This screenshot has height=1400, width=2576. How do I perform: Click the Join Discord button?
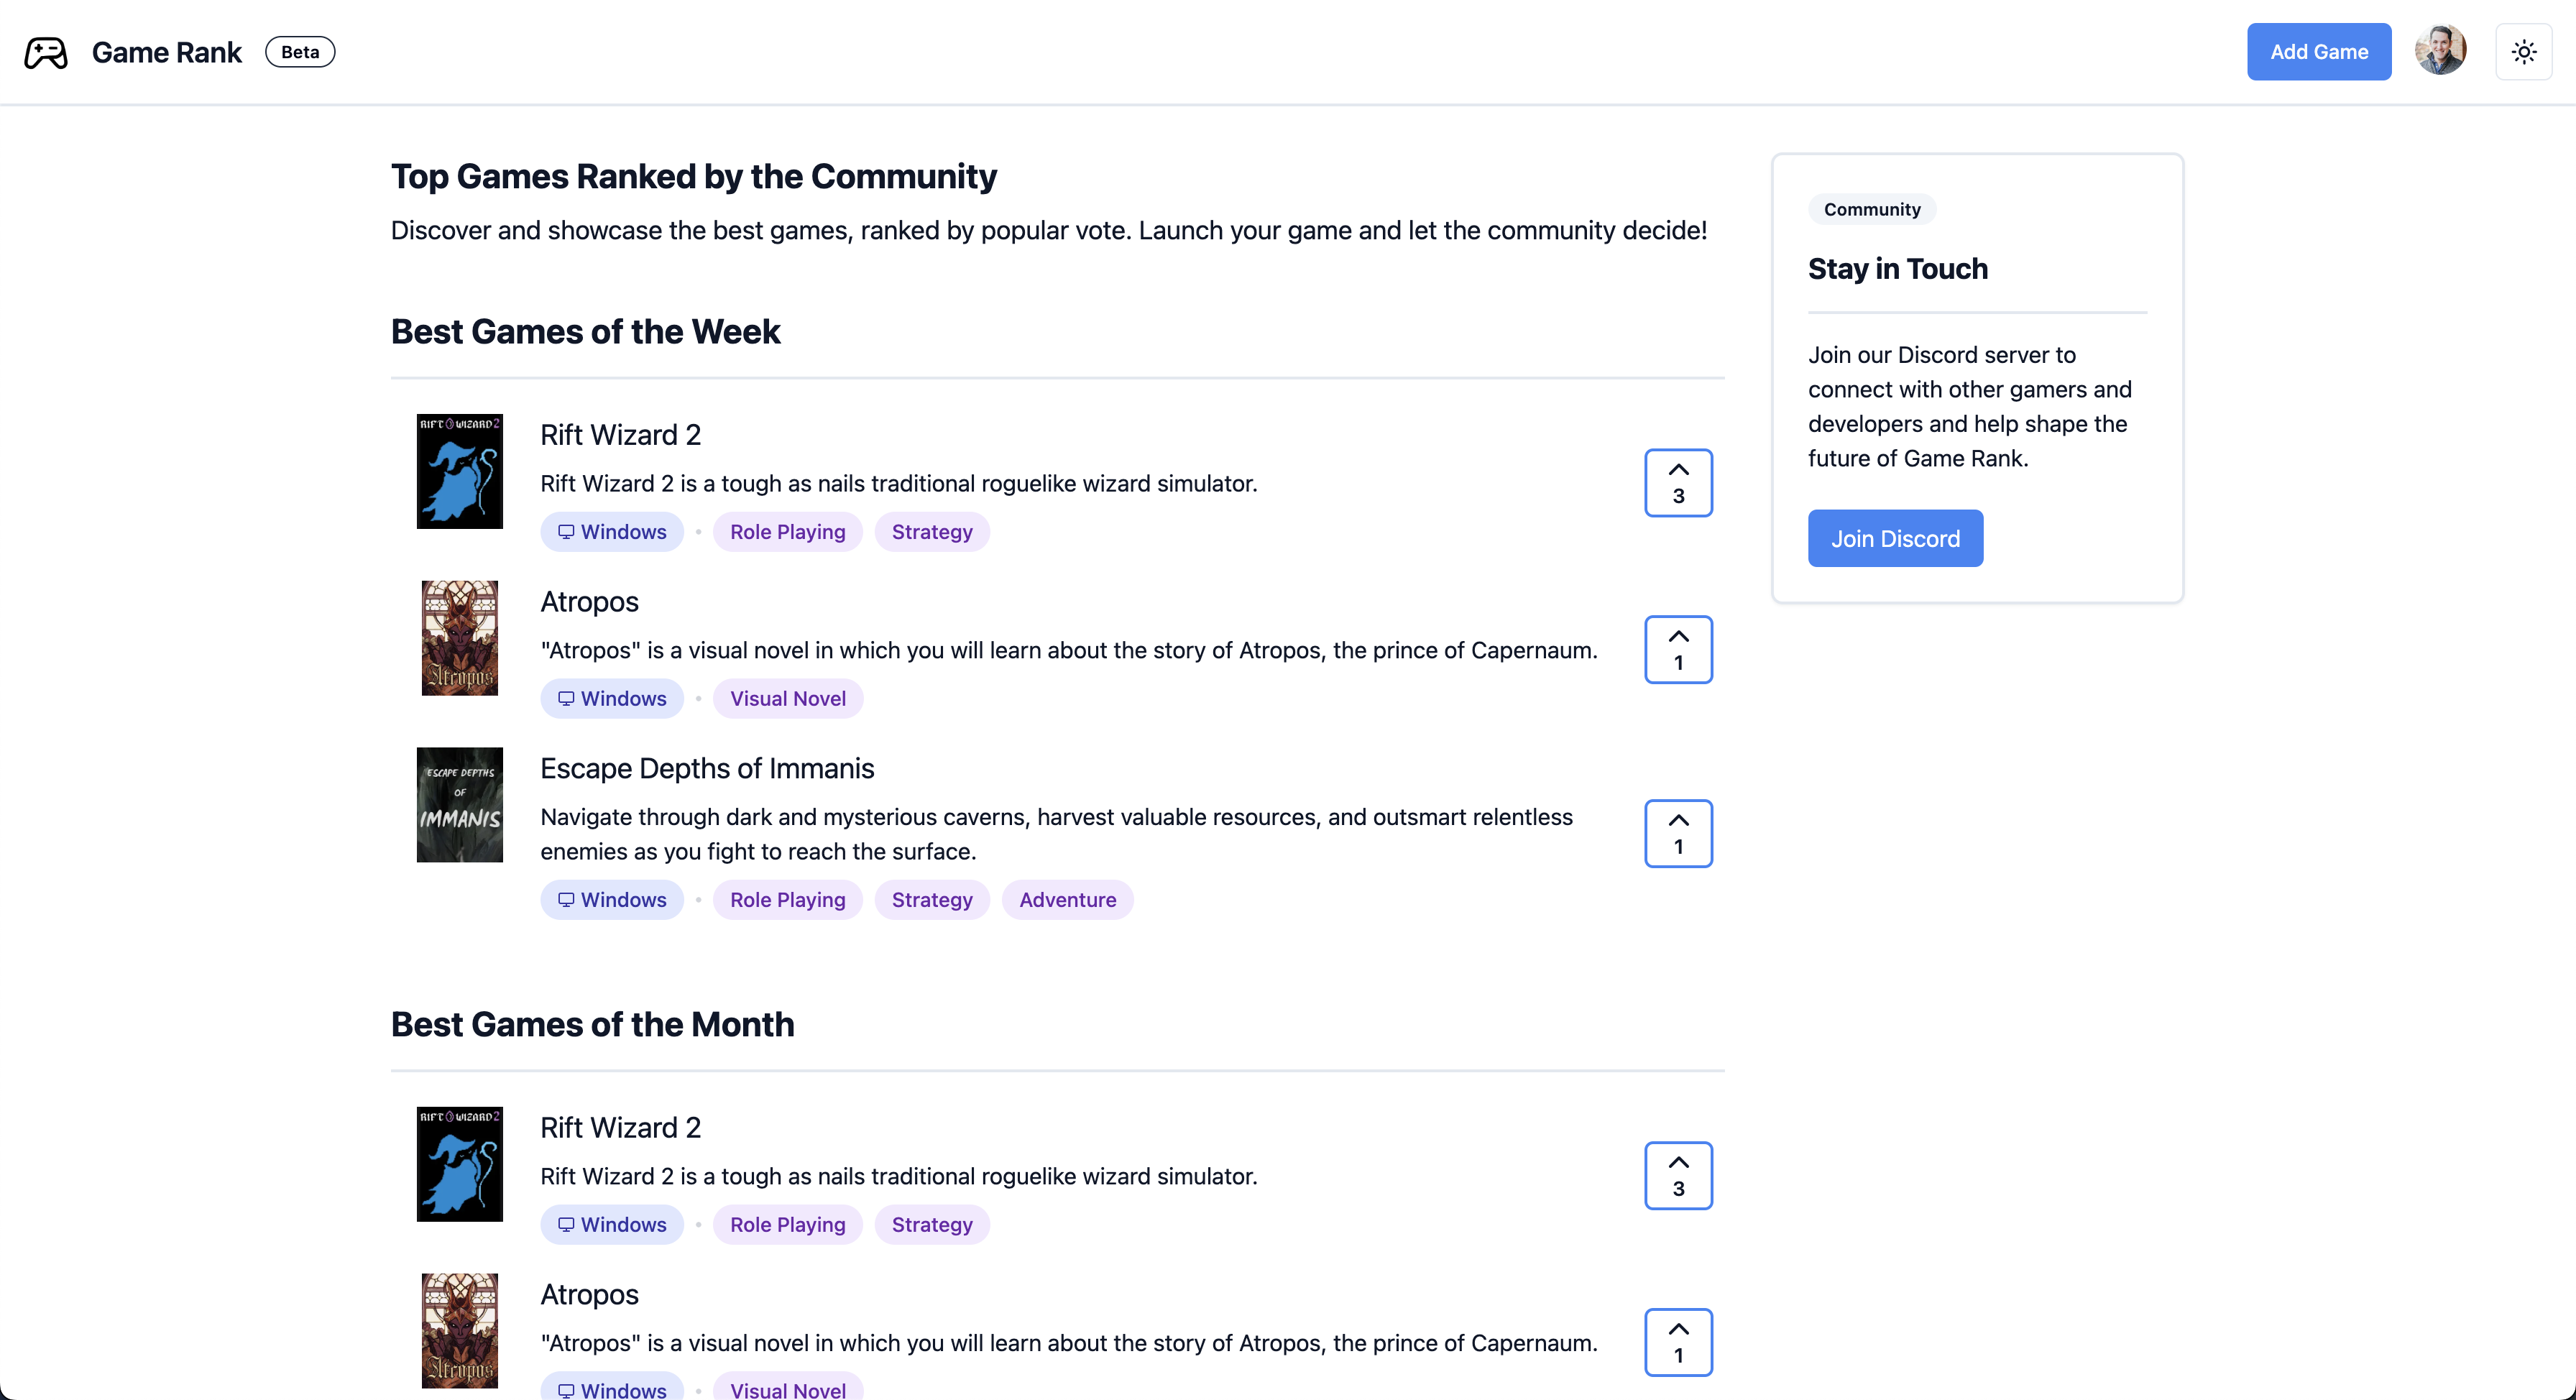1894,539
